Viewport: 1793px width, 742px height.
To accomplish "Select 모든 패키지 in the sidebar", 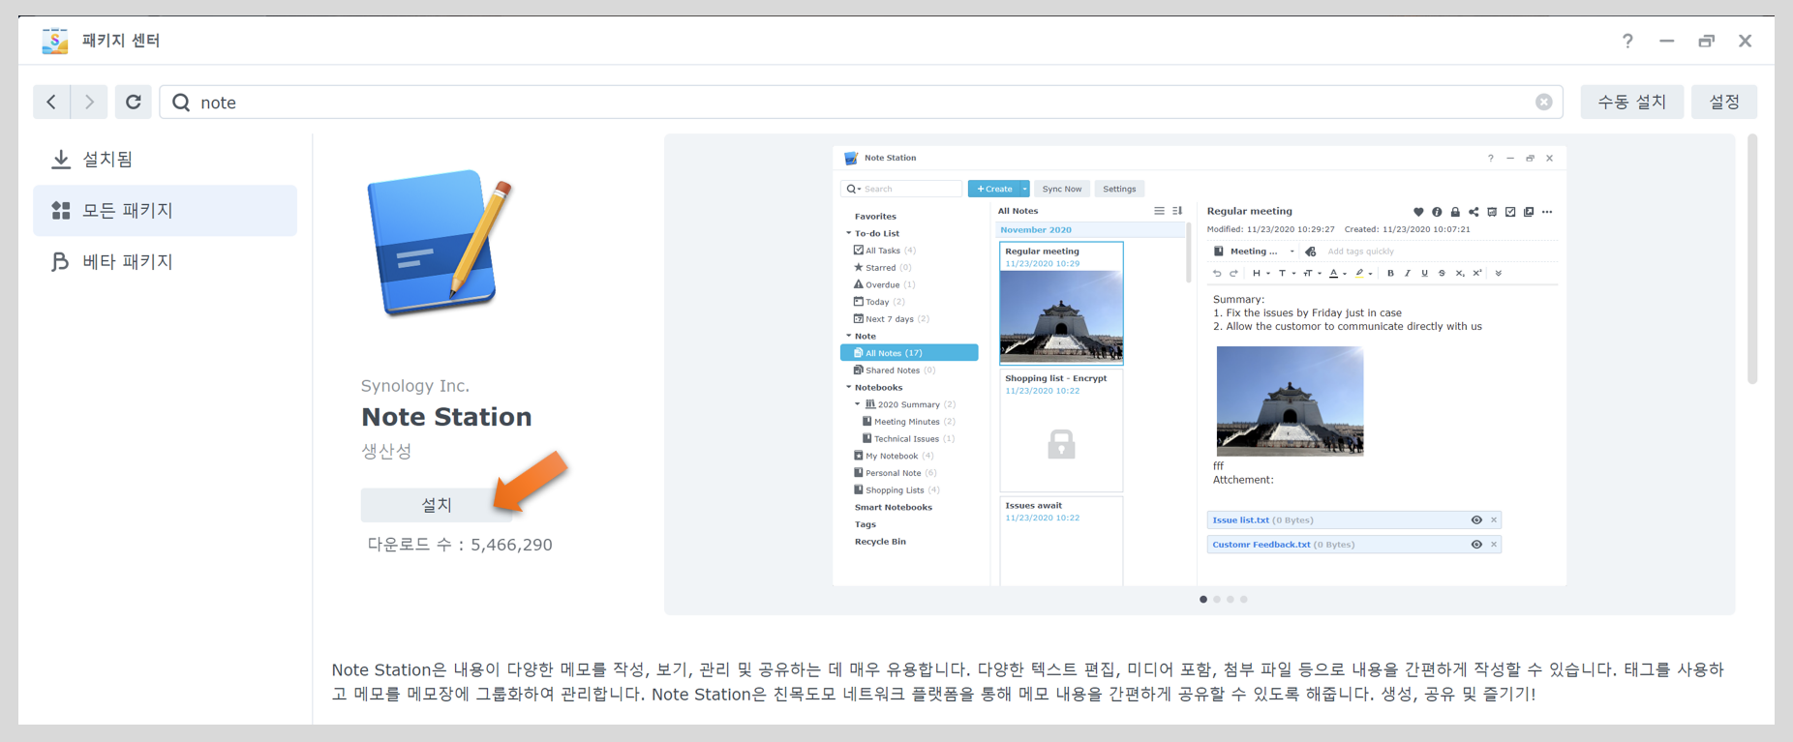I will (x=165, y=211).
